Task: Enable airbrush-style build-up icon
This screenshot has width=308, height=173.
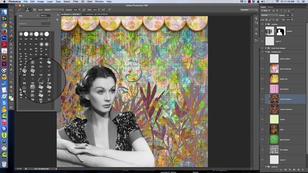Action: pyautogui.click(x=103, y=10)
